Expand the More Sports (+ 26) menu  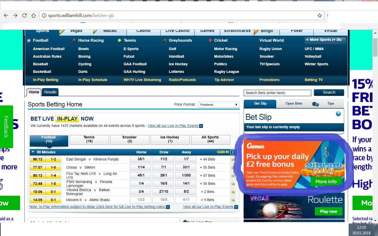pyautogui.click(x=325, y=40)
